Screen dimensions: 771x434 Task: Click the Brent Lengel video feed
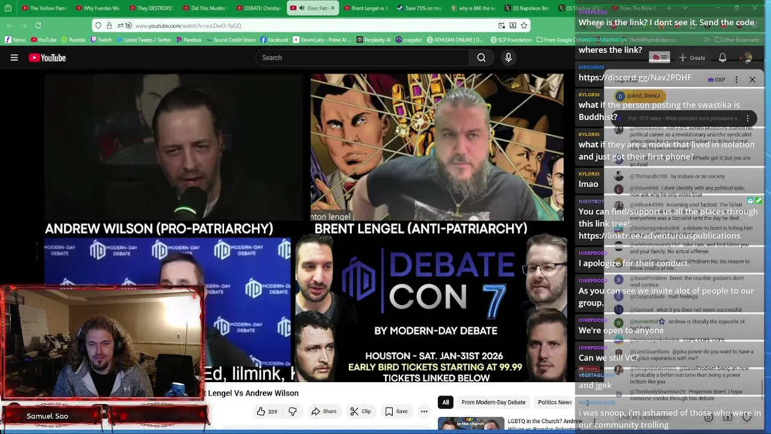pyautogui.click(x=437, y=148)
